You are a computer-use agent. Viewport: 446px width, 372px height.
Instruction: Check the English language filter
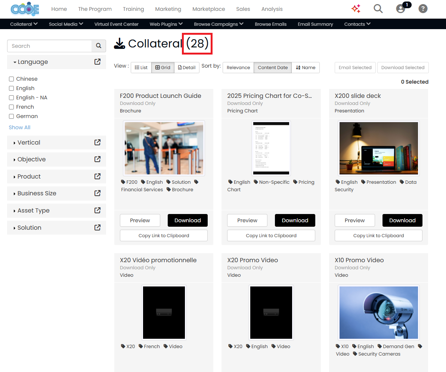pos(11,89)
